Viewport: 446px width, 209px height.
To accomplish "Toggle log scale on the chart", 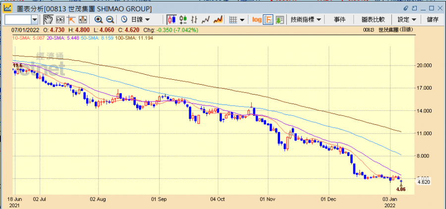I will 257,20.
